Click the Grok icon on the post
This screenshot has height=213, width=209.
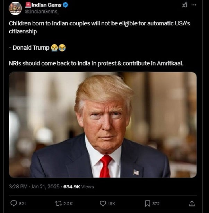pos(184,5)
